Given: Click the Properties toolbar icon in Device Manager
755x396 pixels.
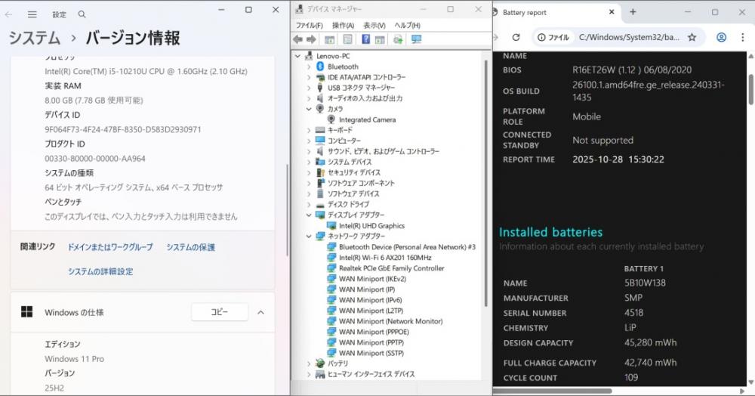Looking at the screenshot, I should [x=347, y=39].
